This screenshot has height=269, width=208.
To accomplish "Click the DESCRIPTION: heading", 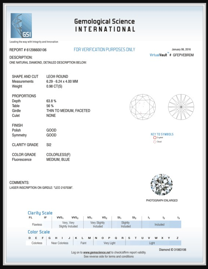I will 21,58.
